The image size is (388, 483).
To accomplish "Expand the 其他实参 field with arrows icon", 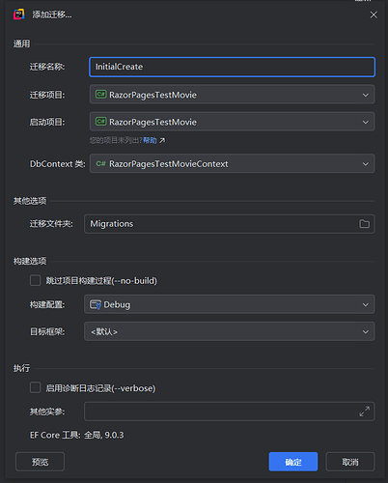I will pyautogui.click(x=365, y=412).
